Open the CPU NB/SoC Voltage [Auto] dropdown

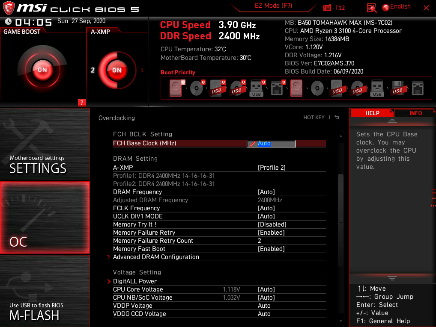point(266,298)
